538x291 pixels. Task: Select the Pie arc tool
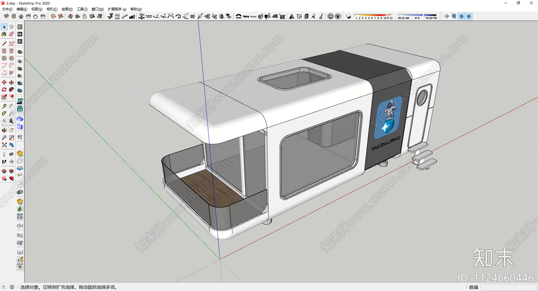pos(11,73)
